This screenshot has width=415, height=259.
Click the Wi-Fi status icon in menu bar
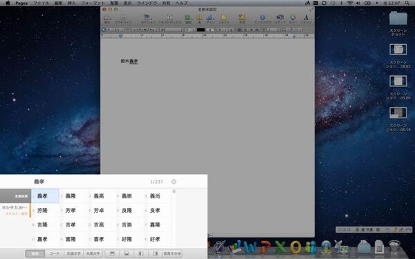(x=350, y=3)
